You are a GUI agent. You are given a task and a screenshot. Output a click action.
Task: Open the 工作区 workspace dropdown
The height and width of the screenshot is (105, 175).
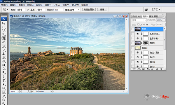pos(156,10)
